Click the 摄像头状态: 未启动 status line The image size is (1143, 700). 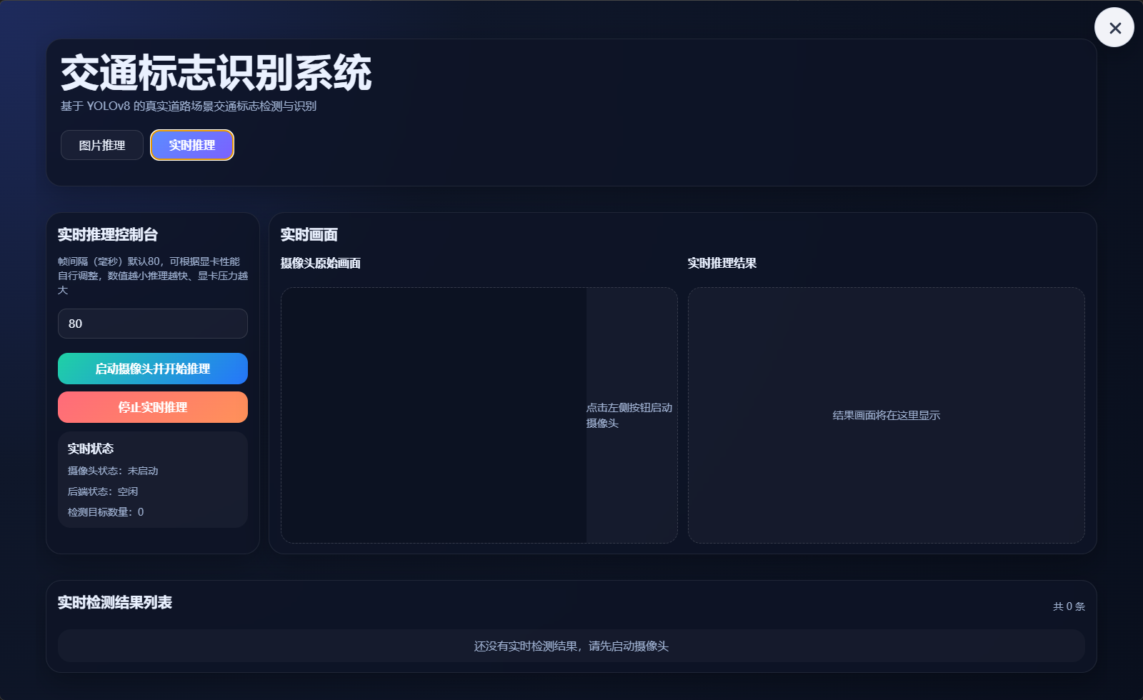[112, 471]
